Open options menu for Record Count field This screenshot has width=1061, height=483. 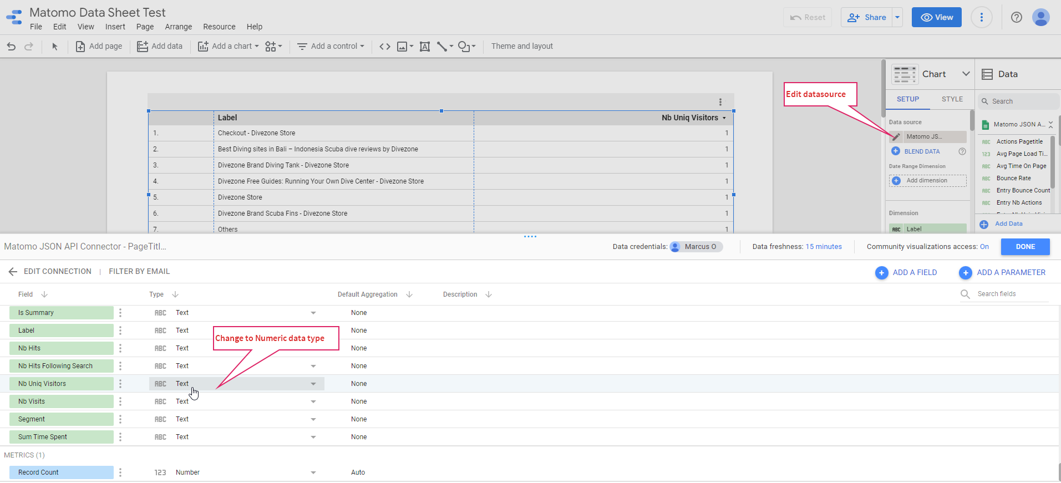pyautogui.click(x=120, y=472)
